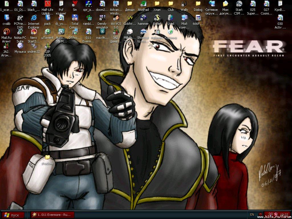Open the Club folder

pos(171,3)
